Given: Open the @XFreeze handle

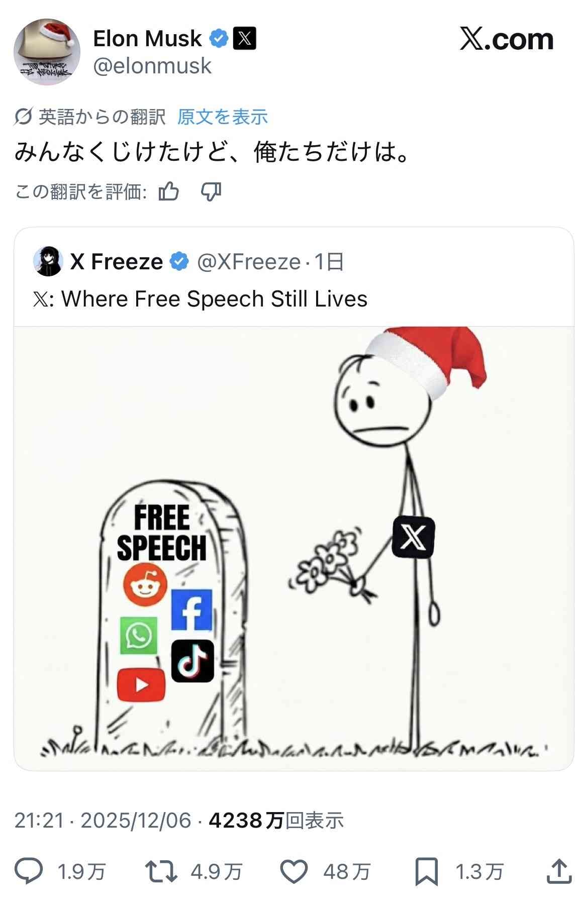Looking at the screenshot, I should point(249,262).
